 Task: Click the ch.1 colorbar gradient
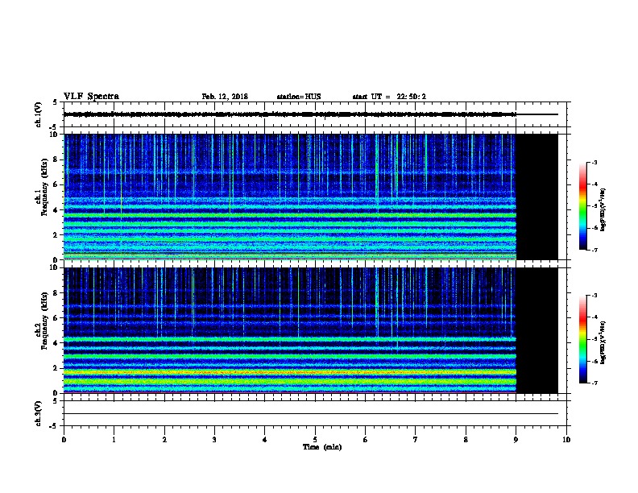[582, 206]
